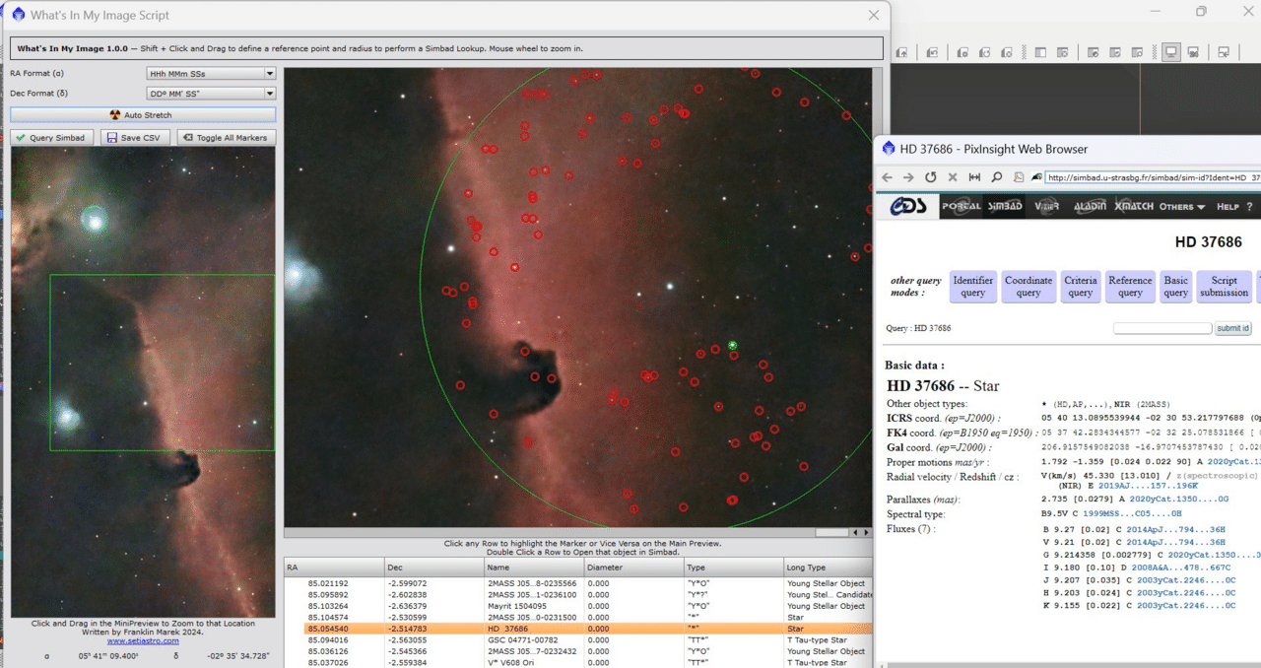Stop page loading with the X icon
The height and width of the screenshot is (668, 1261).
click(x=952, y=177)
